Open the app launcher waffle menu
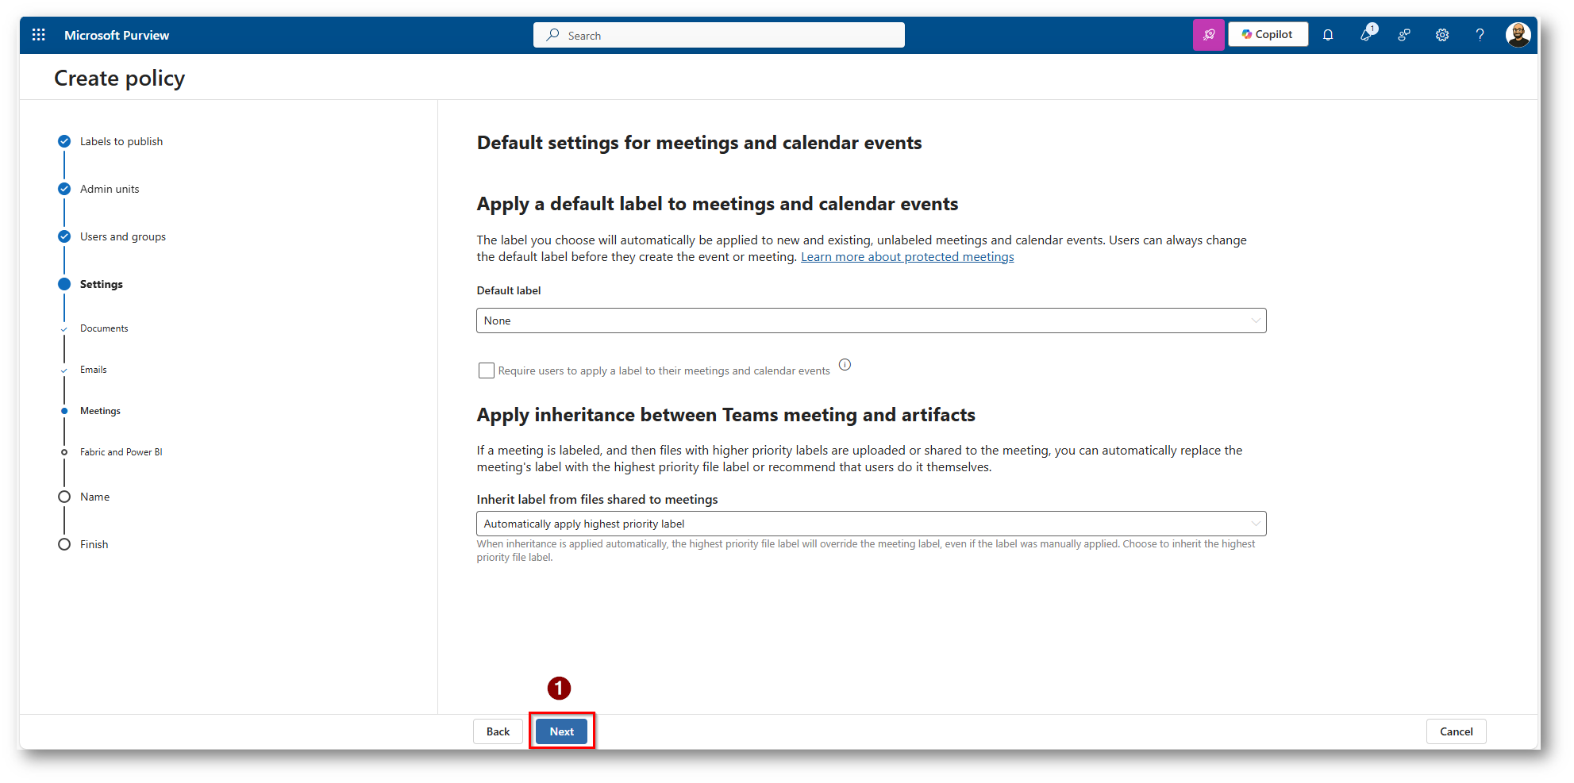The width and height of the screenshot is (1574, 783). (x=38, y=35)
